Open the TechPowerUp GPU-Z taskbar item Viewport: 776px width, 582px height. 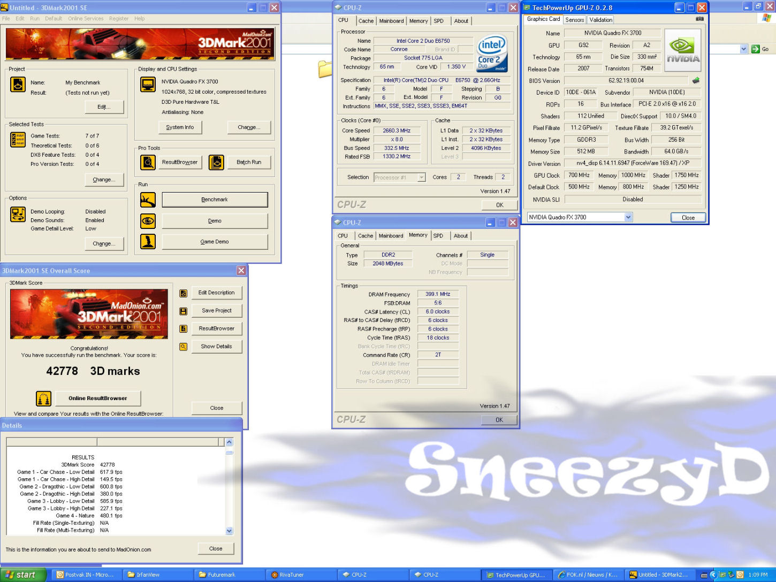(516, 575)
